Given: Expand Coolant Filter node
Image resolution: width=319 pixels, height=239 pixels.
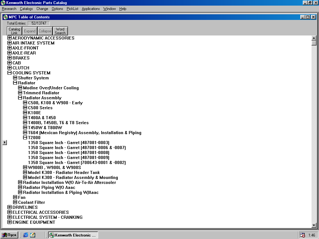Looking at the screenshot, I should tap(15, 202).
